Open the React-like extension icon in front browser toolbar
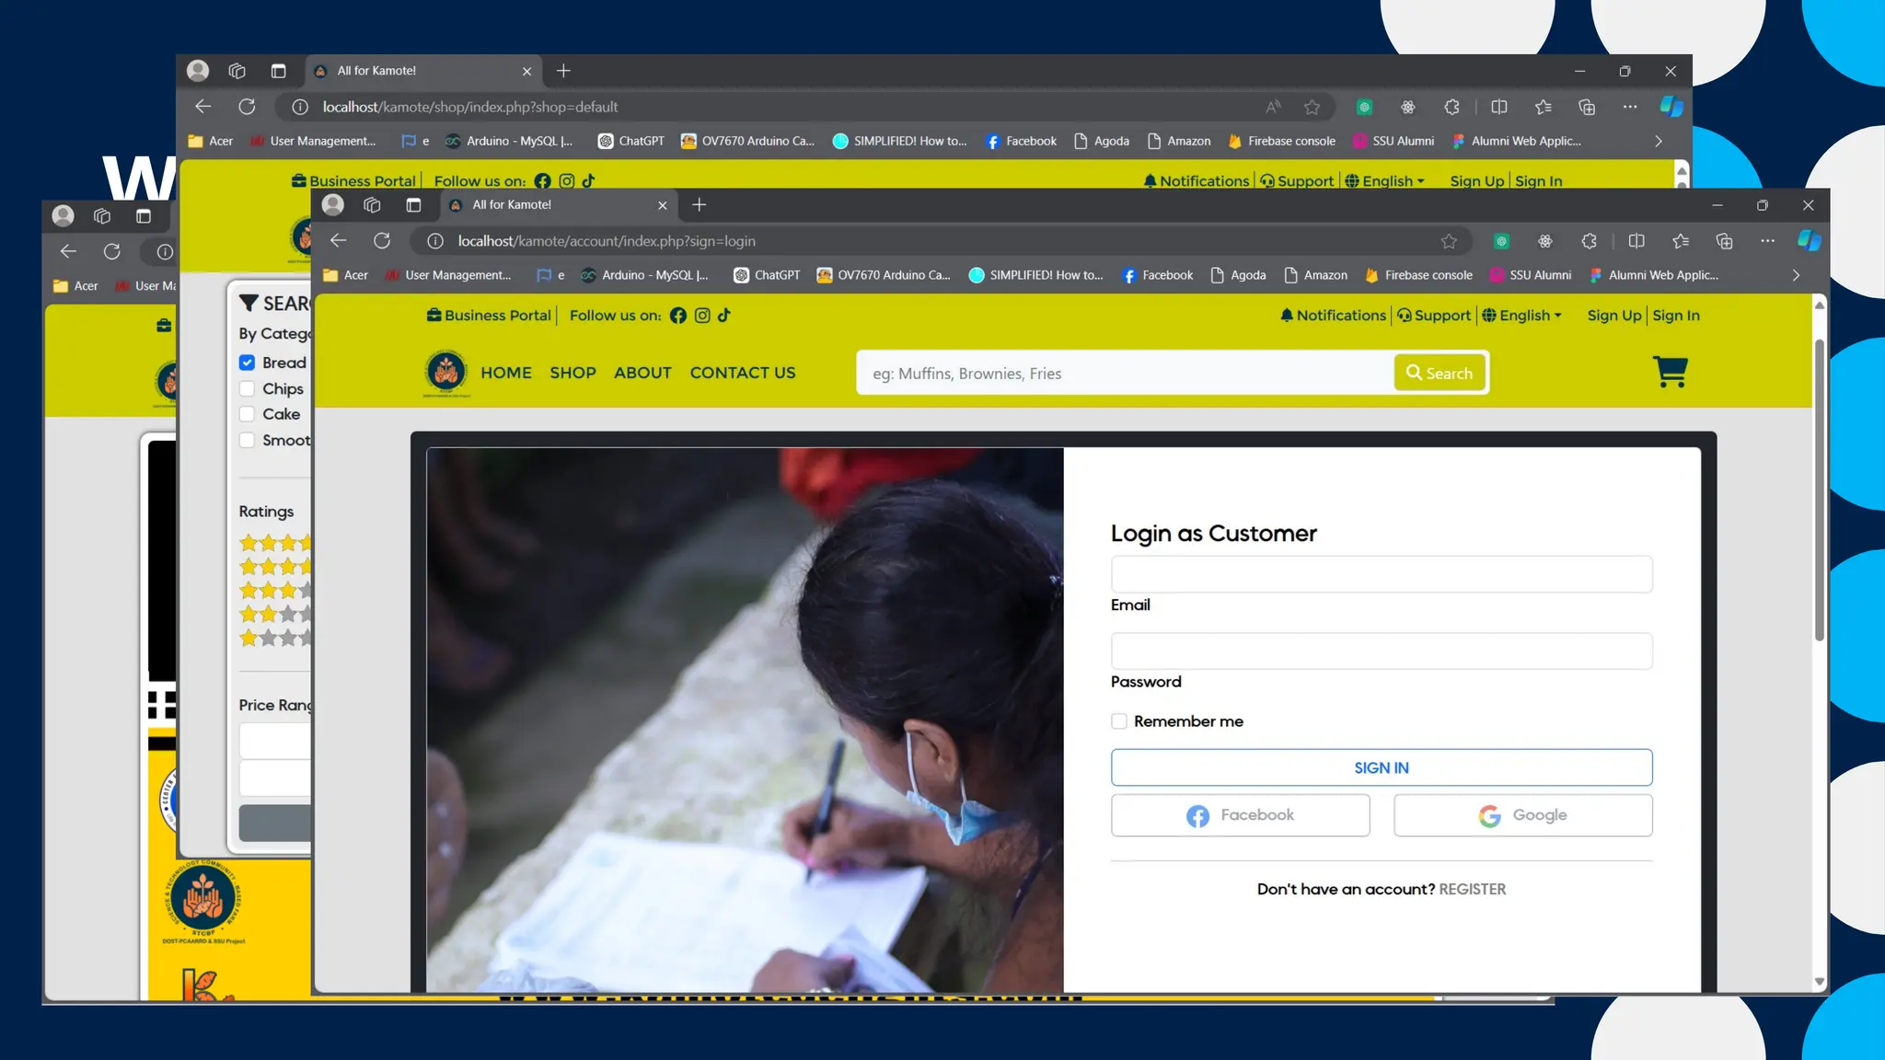 1545,241
